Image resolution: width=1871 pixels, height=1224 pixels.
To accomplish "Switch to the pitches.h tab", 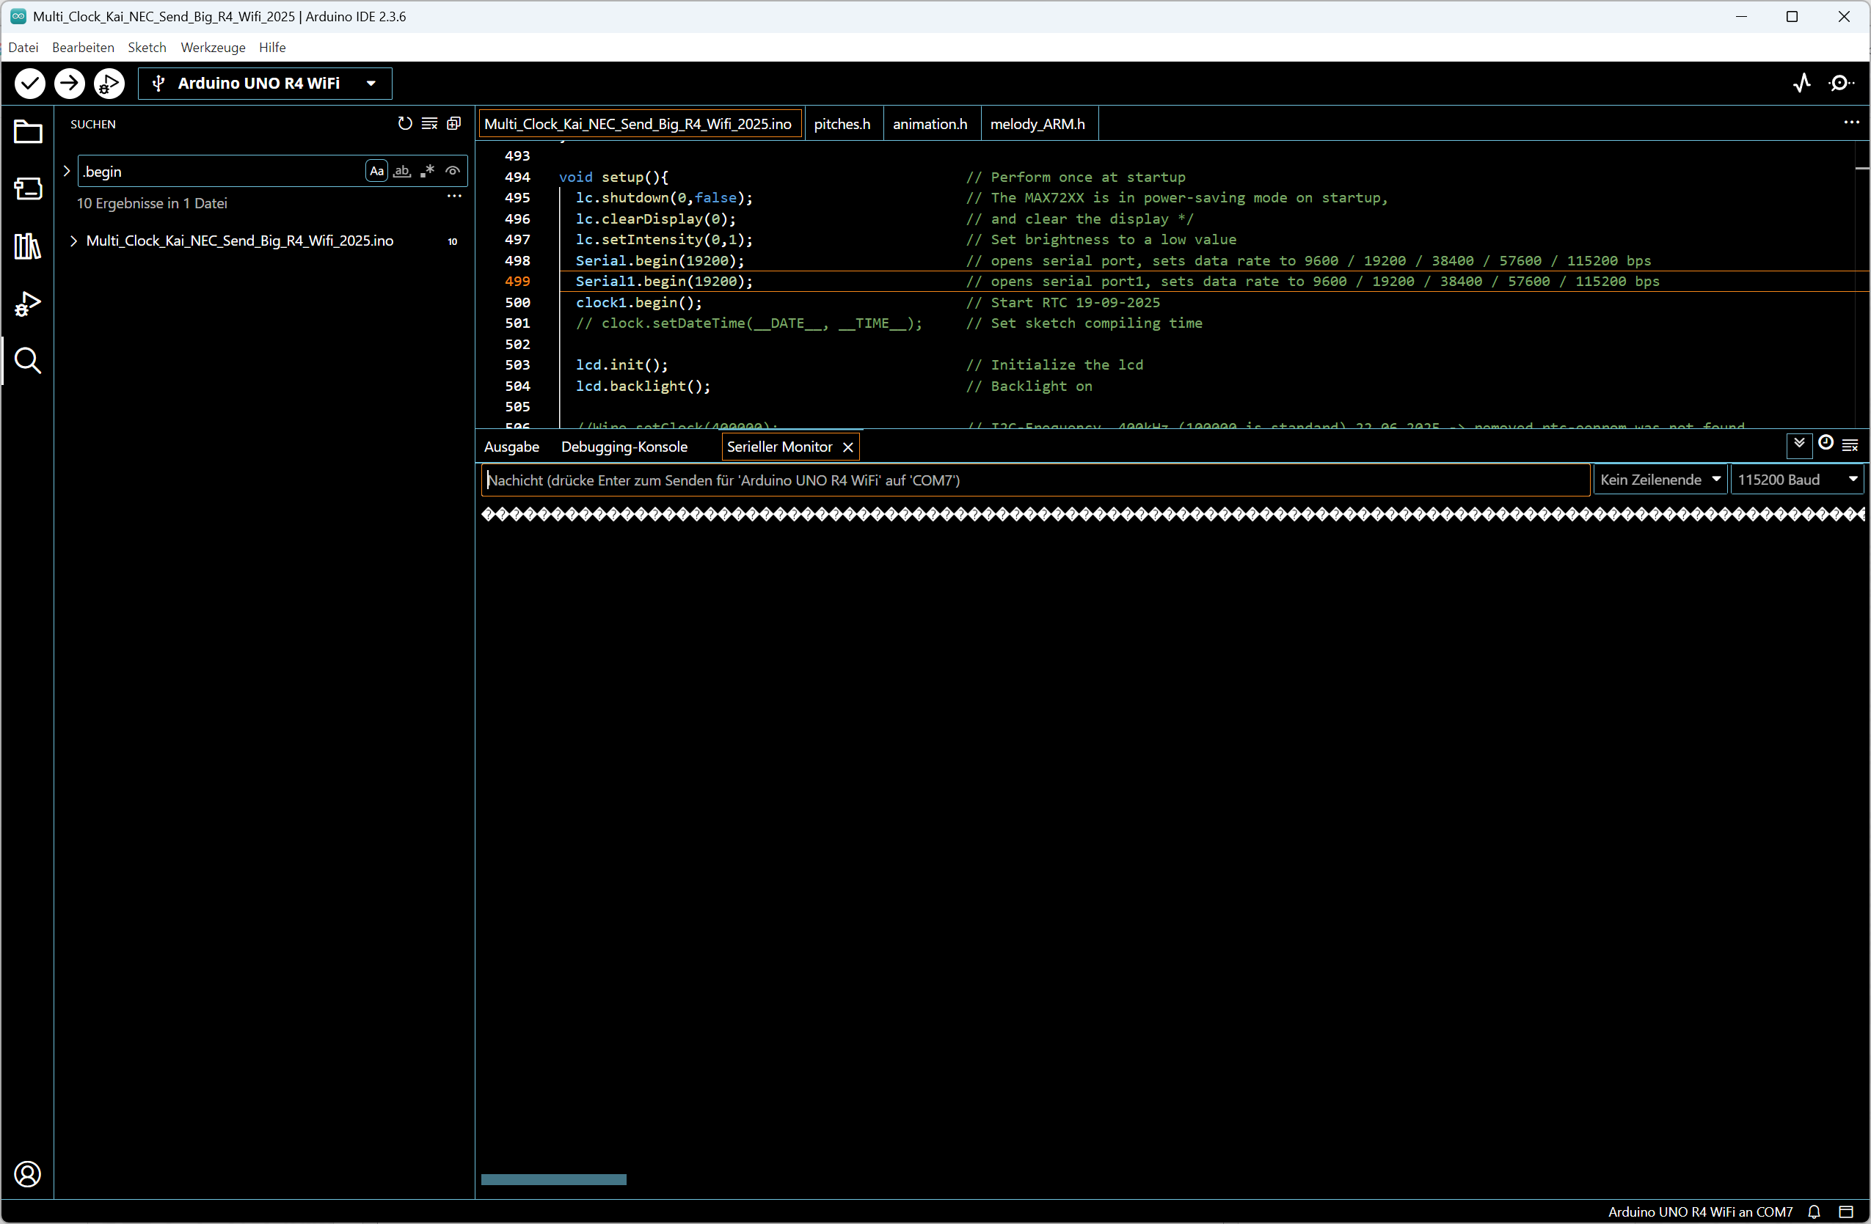I will click(x=841, y=124).
